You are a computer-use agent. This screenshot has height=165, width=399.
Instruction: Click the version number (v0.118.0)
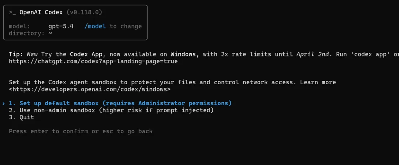tap(84, 12)
